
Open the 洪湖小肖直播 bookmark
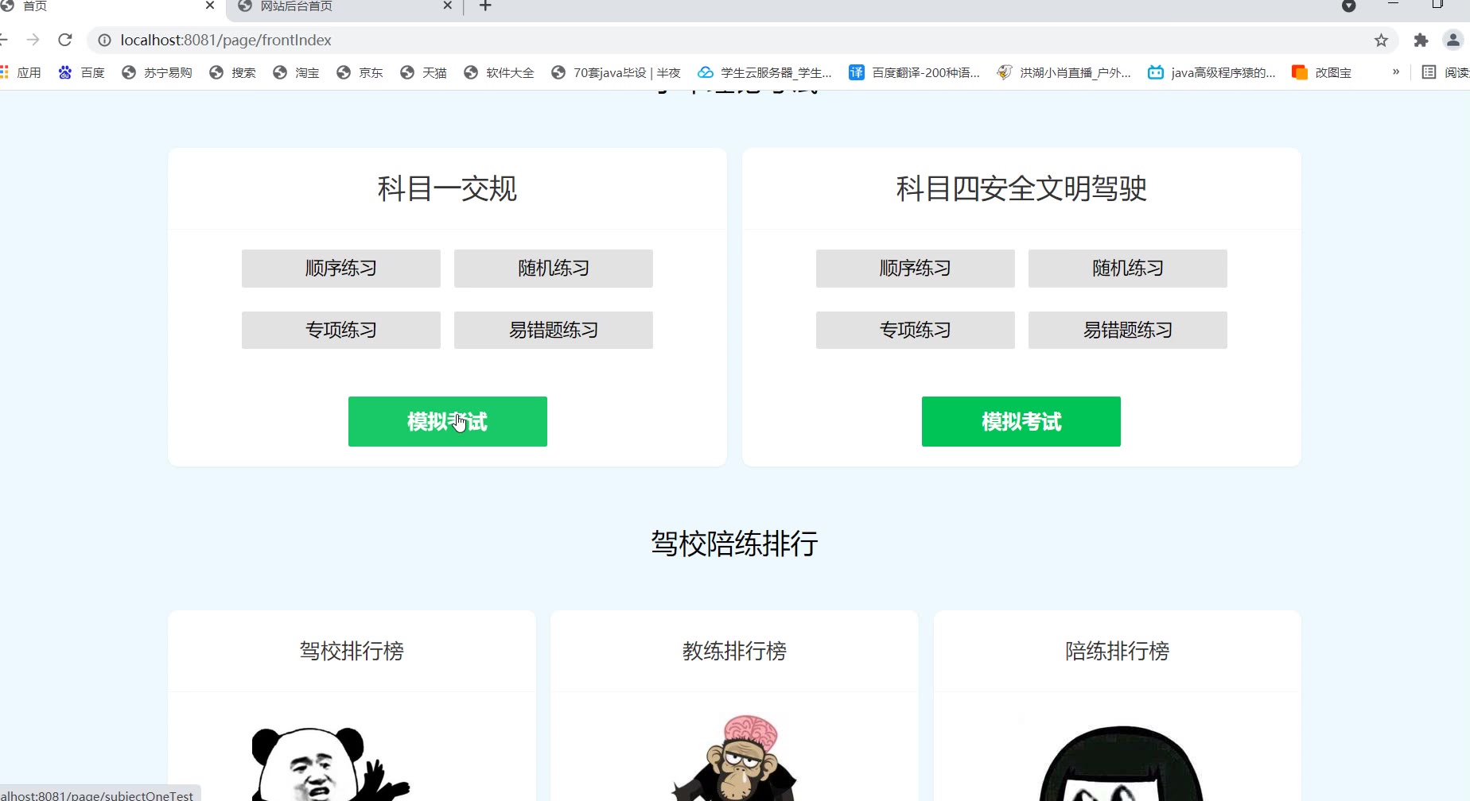click(1064, 72)
